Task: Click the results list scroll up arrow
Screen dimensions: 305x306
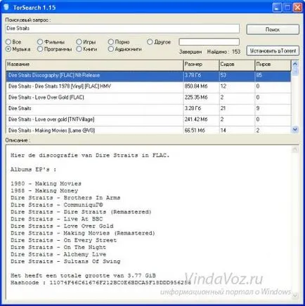Action: [295, 63]
